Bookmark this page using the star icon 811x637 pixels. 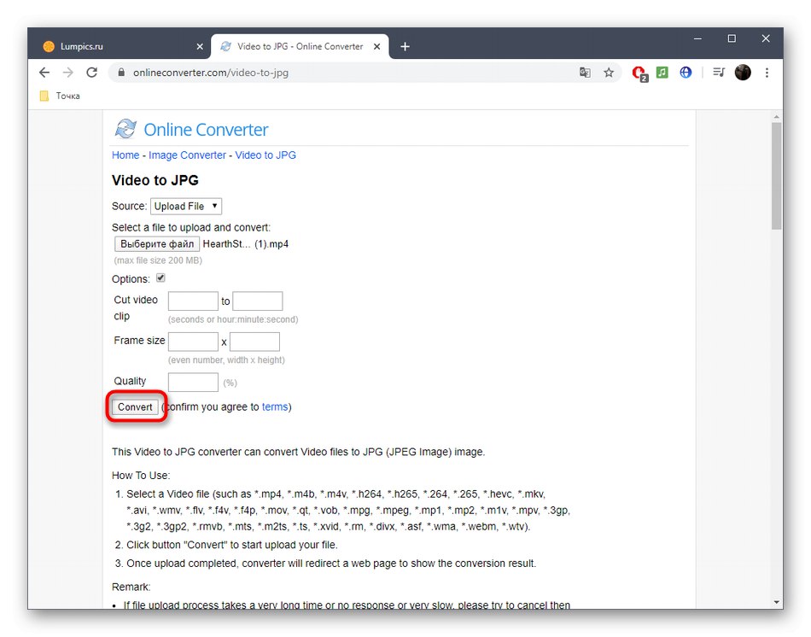click(609, 73)
